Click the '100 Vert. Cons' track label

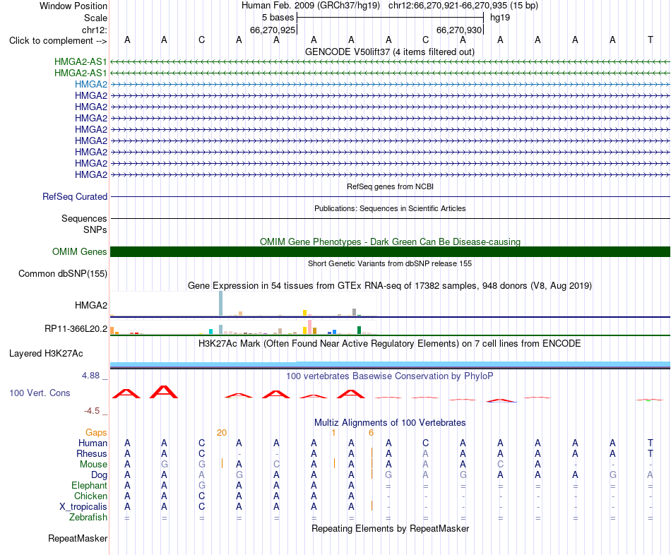(x=40, y=393)
